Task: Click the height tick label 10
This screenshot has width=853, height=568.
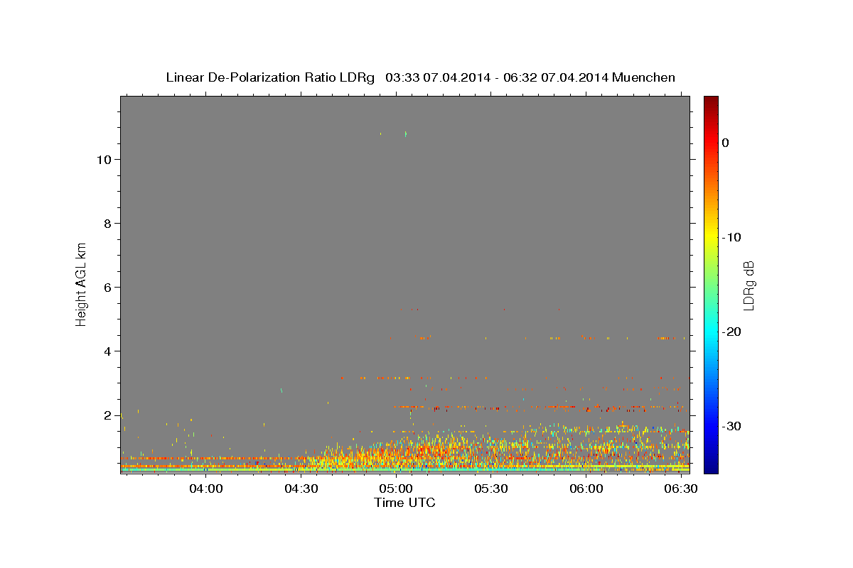Action: (104, 160)
